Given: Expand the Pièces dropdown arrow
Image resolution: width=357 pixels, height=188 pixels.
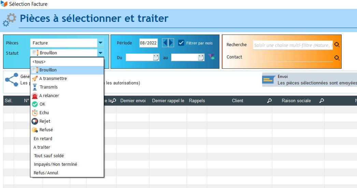Looking at the screenshot, I should [100, 43].
